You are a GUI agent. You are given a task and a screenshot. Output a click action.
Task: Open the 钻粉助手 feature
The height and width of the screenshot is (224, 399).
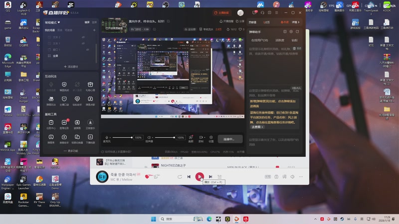coord(77,101)
